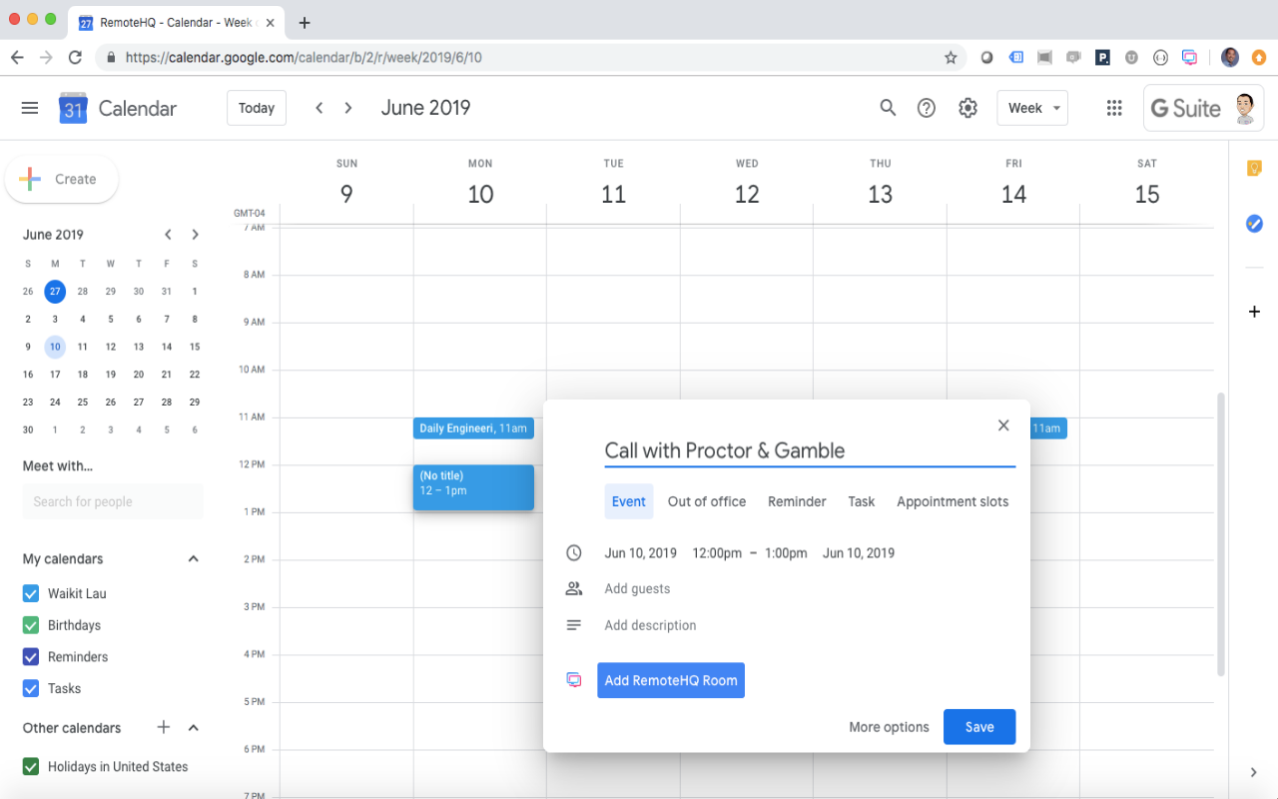Screen dimensions: 1278x799
Task: Open the Week view dropdown
Action: pyautogui.click(x=1032, y=107)
